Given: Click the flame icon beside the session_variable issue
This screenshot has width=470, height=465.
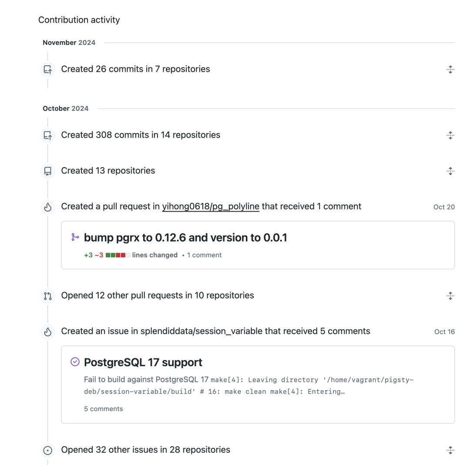Looking at the screenshot, I should (48, 332).
